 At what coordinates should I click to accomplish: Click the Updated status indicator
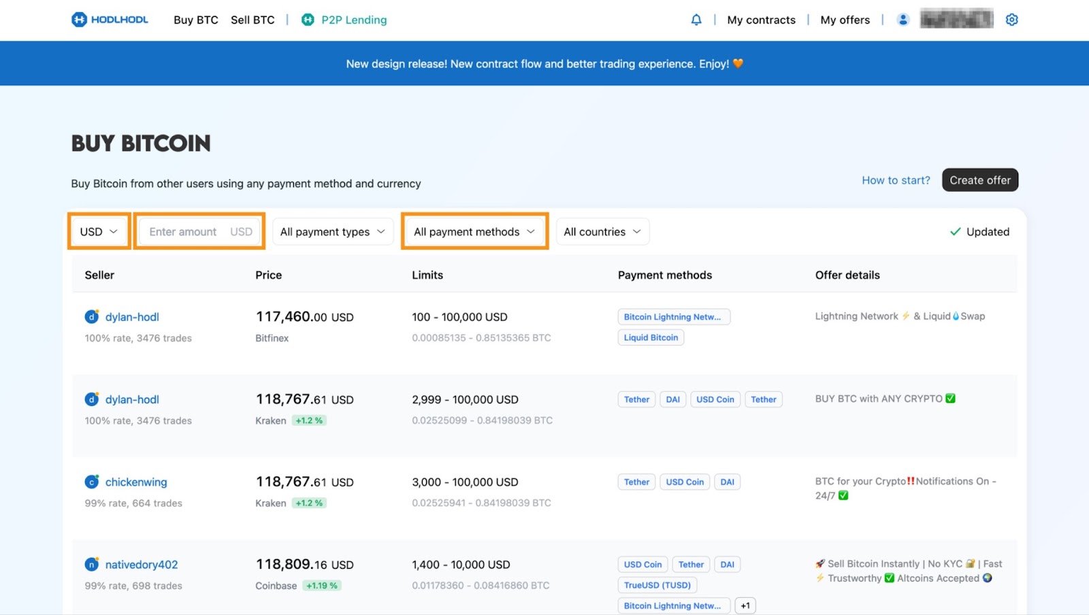click(x=979, y=231)
